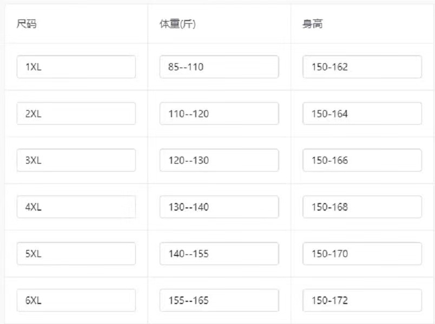Click the weight field containing 85--110
The width and height of the screenshot is (435, 324).
coord(219,67)
